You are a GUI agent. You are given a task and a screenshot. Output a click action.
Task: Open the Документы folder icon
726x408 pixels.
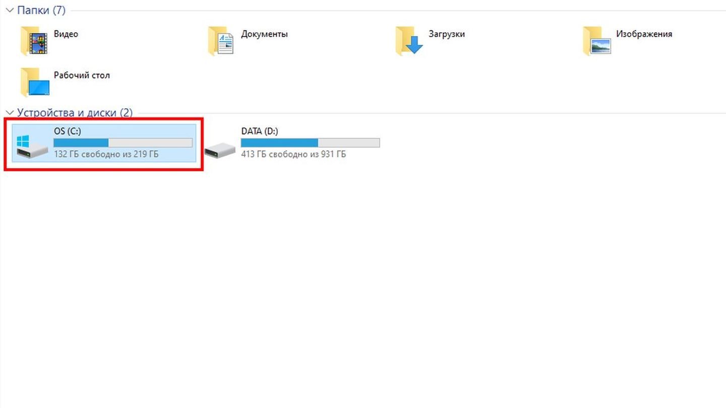[x=221, y=41]
